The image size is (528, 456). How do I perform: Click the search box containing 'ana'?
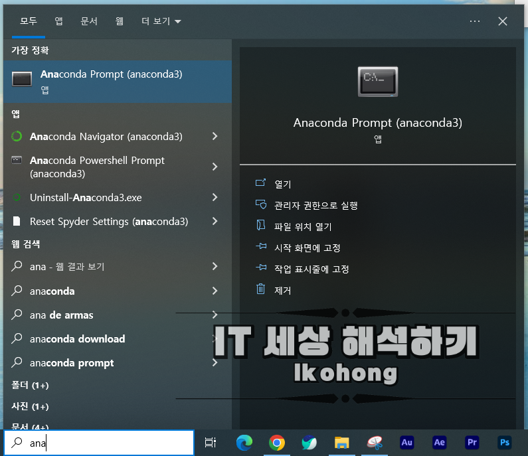[x=100, y=443]
